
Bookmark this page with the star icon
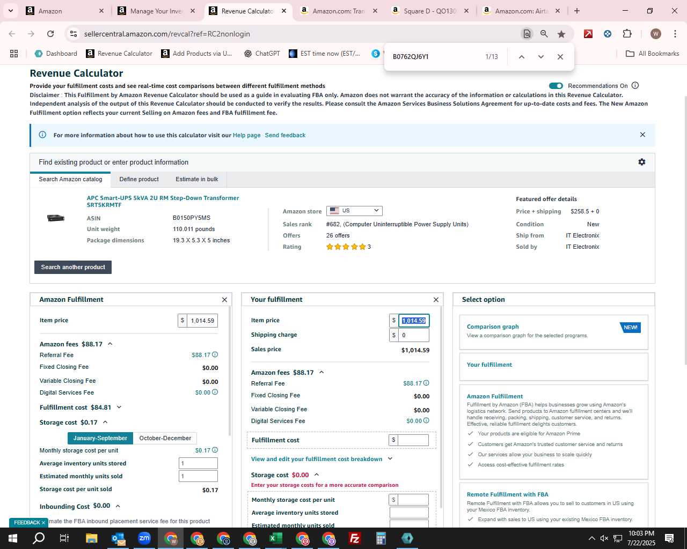(561, 34)
